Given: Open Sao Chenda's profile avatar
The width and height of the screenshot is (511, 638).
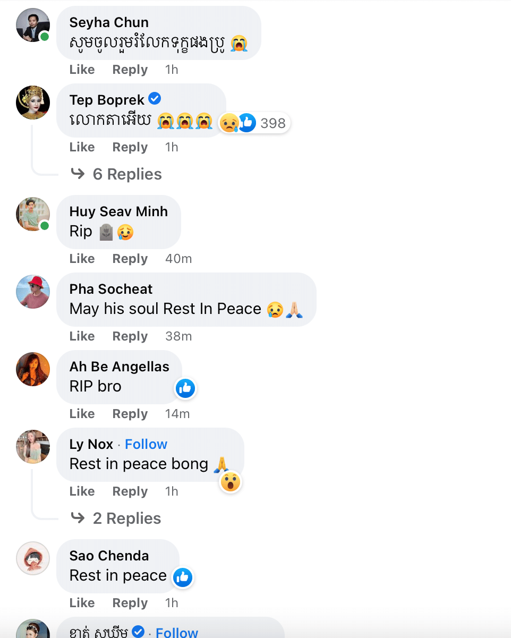Looking at the screenshot, I should (x=33, y=558).
